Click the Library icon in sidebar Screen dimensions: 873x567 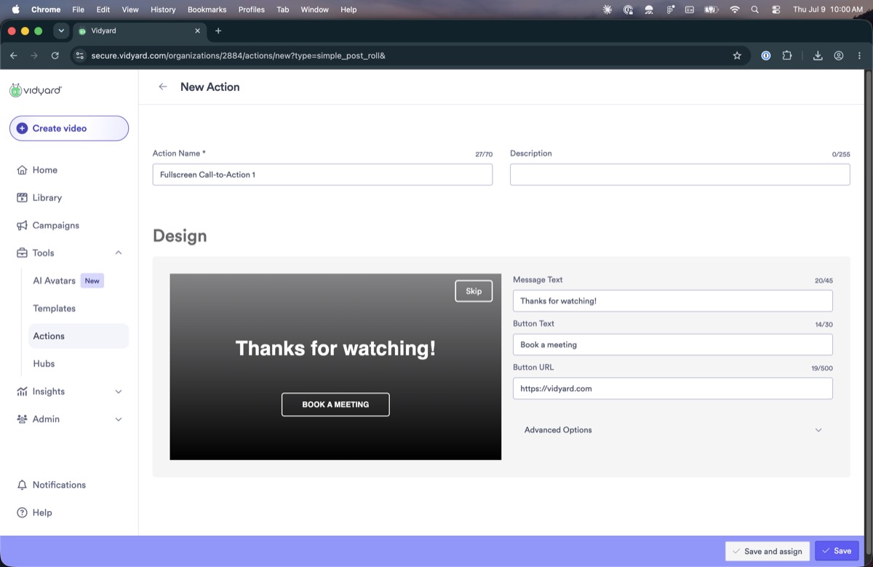pyautogui.click(x=22, y=197)
